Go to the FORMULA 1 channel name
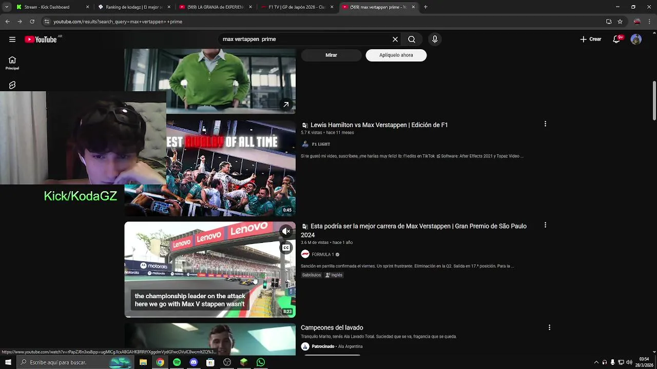Image resolution: width=657 pixels, height=369 pixels. (322, 255)
